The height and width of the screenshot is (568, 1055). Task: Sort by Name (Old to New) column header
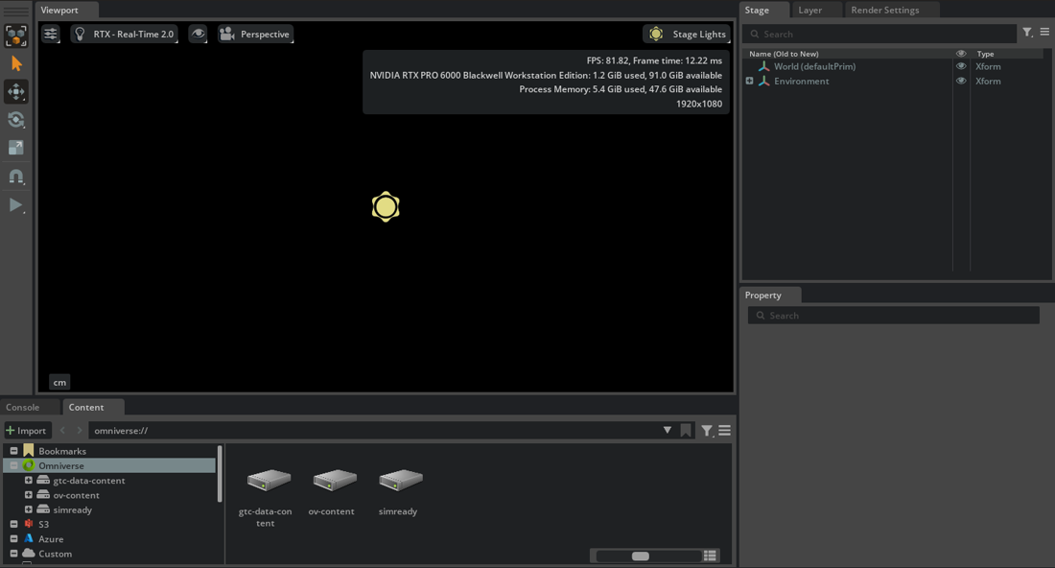coord(784,54)
